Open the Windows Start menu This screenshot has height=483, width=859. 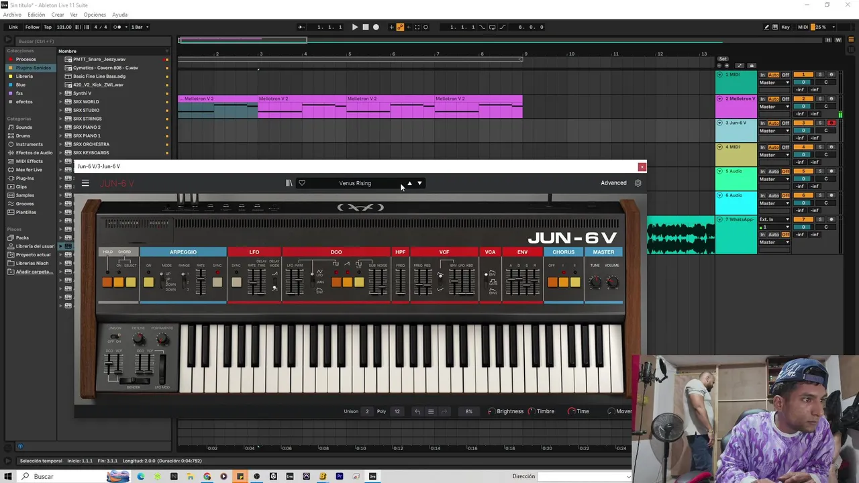pos(7,476)
